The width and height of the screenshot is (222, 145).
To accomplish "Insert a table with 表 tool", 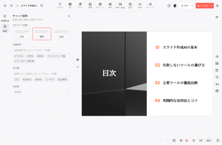I will pyautogui.click(x=70, y=6).
